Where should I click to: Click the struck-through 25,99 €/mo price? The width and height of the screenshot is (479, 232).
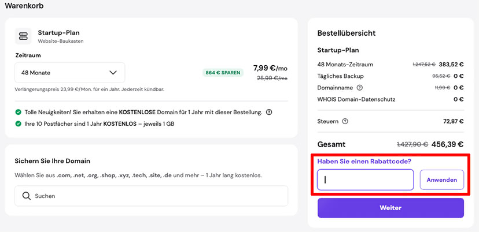(x=272, y=78)
